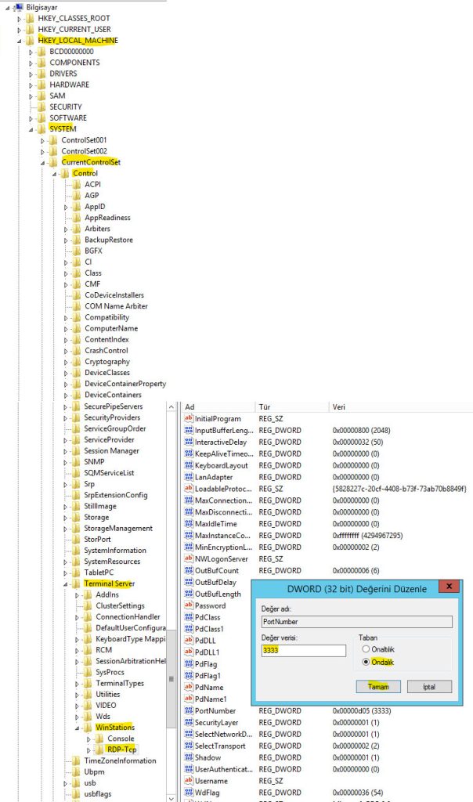Click the PortNumber DWORD value icon
The width and height of the screenshot is (473, 802).
188,710
